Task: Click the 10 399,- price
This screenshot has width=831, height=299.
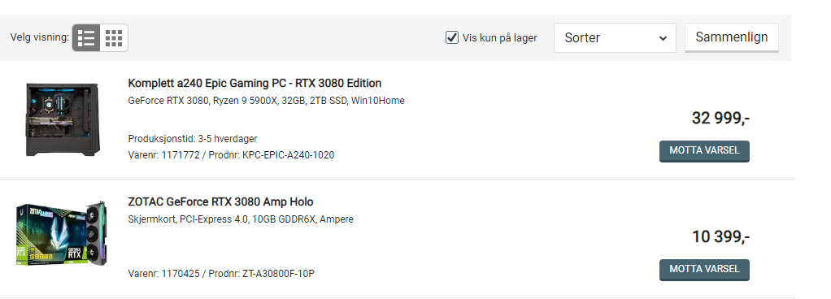Action: click(720, 236)
